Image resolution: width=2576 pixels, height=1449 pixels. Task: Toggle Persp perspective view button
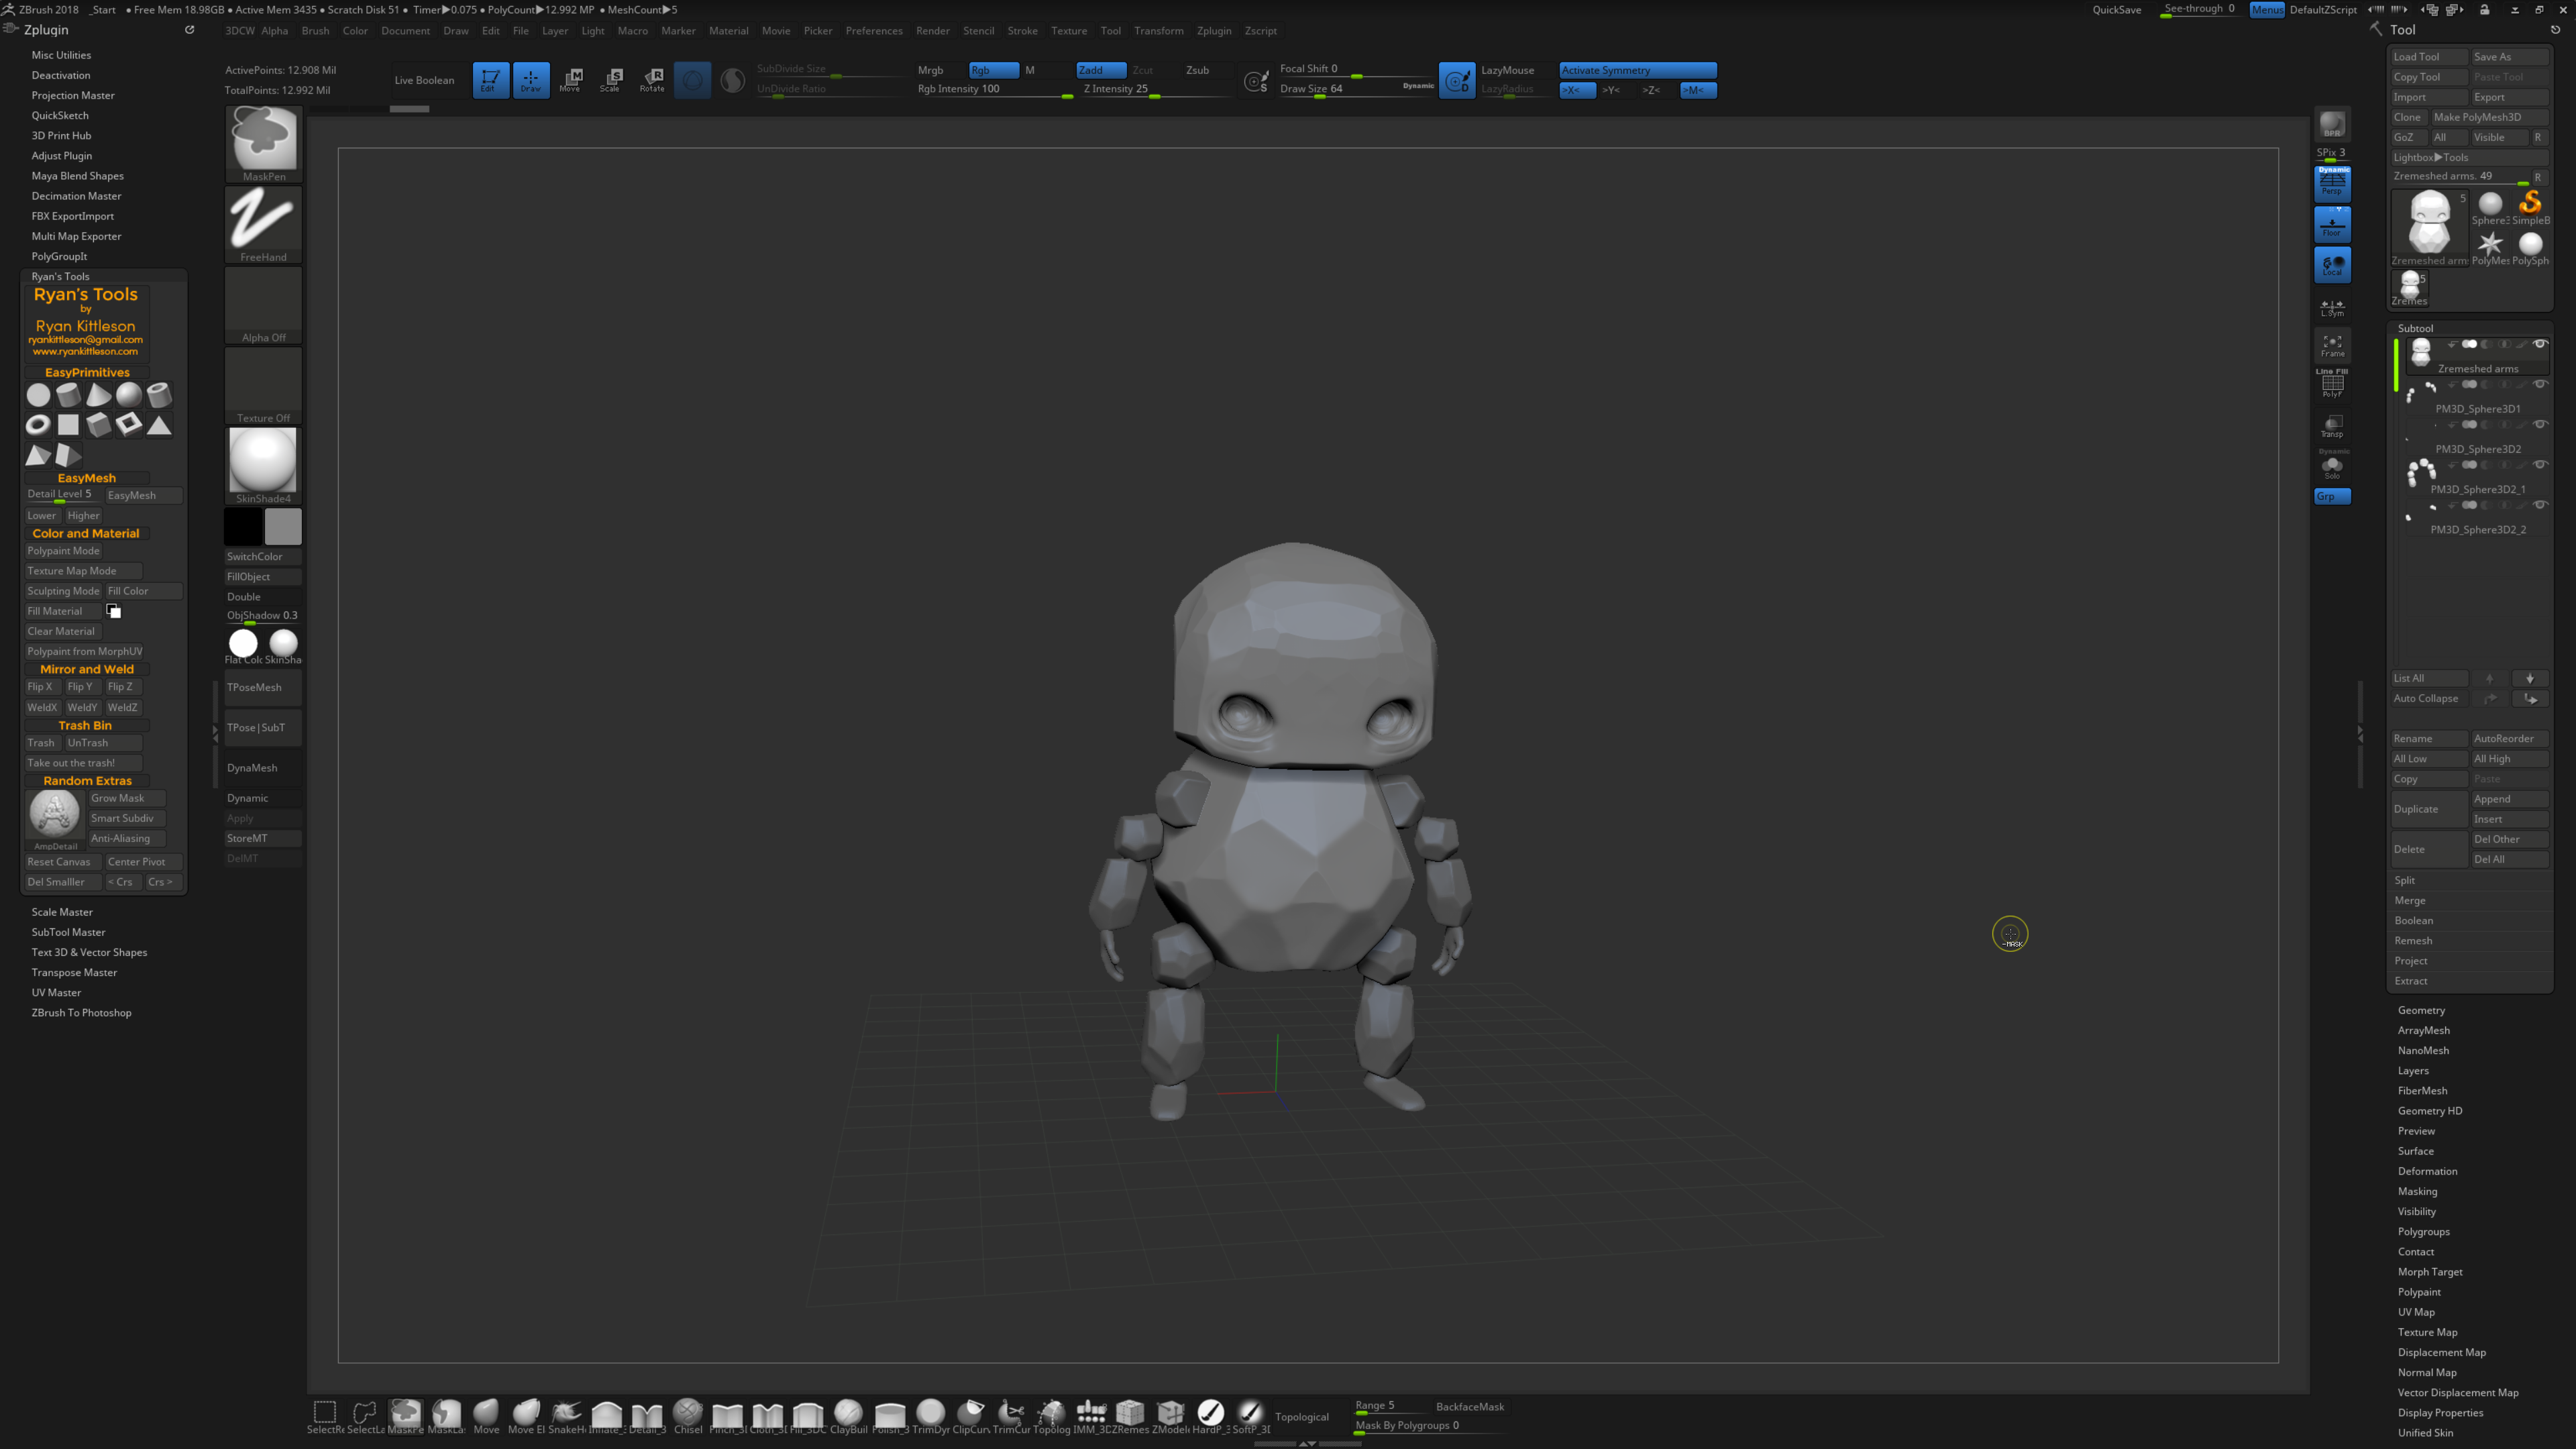coord(2332,183)
